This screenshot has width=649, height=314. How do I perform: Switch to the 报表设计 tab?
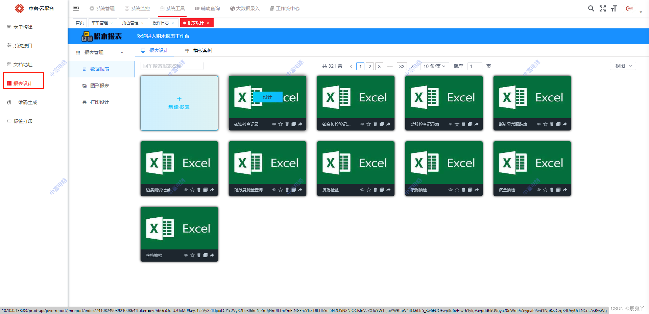[x=155, y=50]
